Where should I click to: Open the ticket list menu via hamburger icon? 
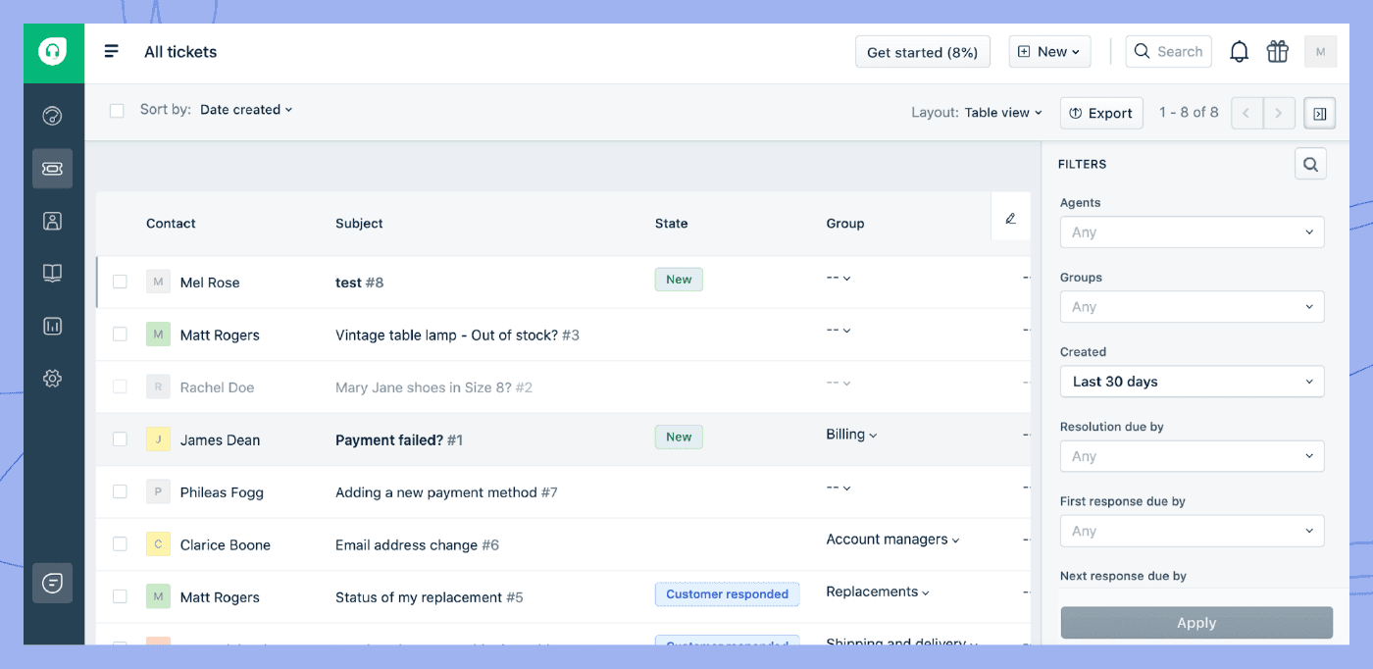tap(111, 50)
